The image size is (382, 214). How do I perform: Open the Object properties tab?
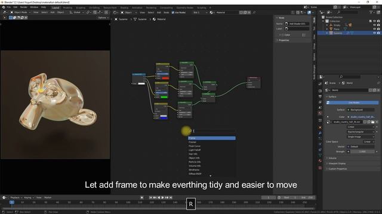pyautogui.click(x=320, y=128)
